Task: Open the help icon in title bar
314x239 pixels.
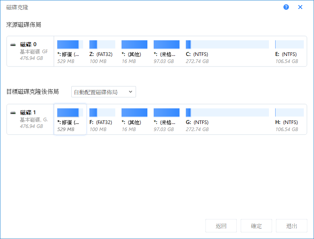Action: coord(286,7)
